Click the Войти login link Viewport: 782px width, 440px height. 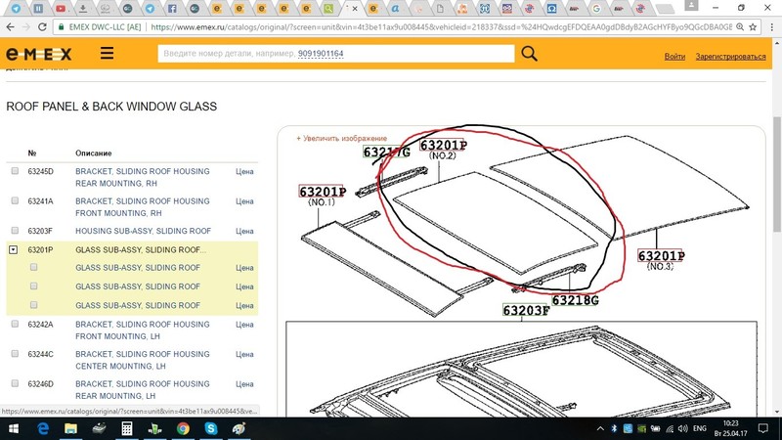pyautogui.click(x=674, y=56)
